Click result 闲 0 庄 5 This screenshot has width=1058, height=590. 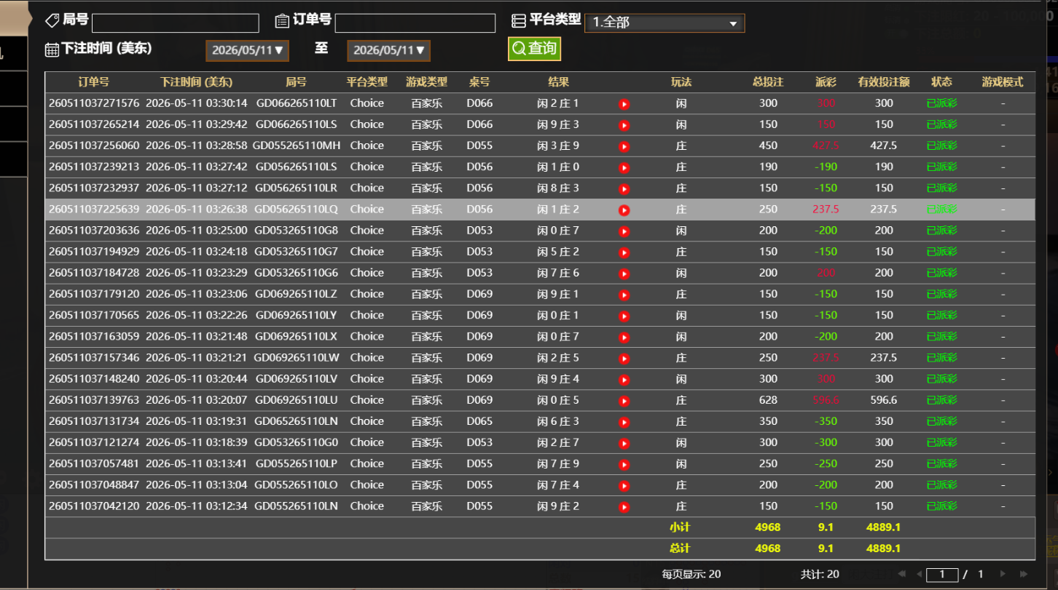pos(558,400)
